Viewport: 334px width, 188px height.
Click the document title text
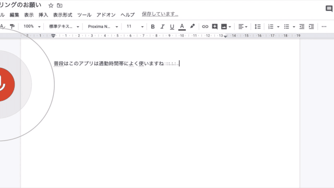click(x=21, y=5)
